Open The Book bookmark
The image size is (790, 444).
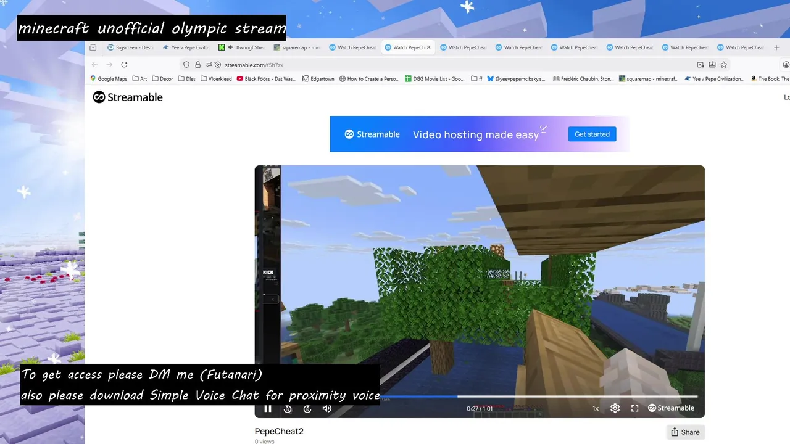(x=770, y=79)
